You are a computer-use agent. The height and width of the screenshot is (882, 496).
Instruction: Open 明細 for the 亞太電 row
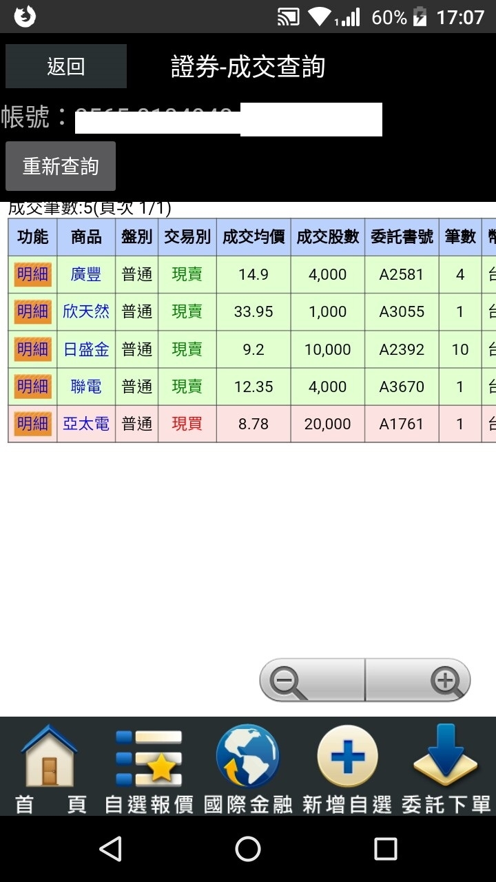(x=32, y=423)
